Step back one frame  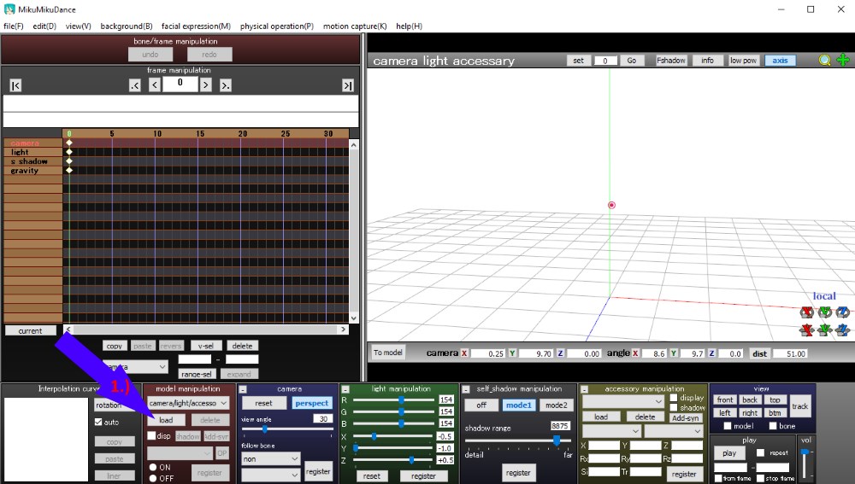[x=155, y=85]
